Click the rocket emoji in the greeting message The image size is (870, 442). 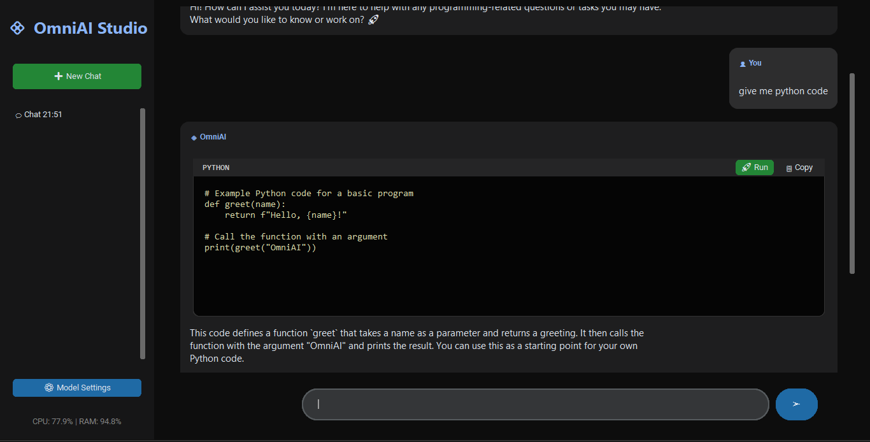coord(374,20)
